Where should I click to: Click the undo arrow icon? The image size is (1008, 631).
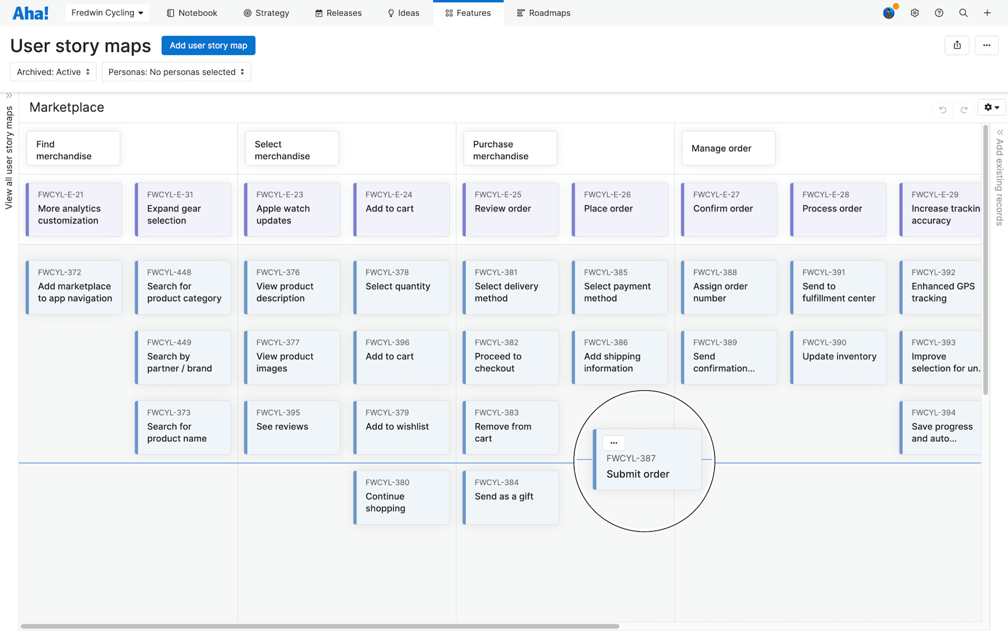942,109
